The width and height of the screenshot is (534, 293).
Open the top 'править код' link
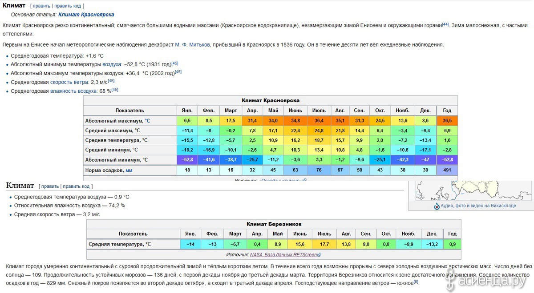68,6
